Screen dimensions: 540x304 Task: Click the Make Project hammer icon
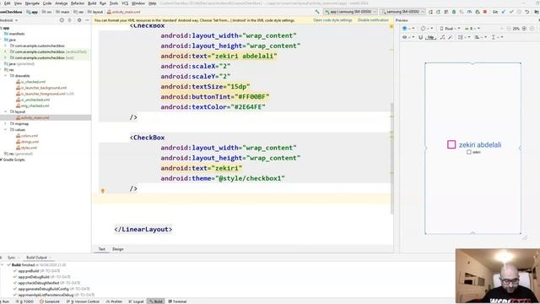point(317,12)
